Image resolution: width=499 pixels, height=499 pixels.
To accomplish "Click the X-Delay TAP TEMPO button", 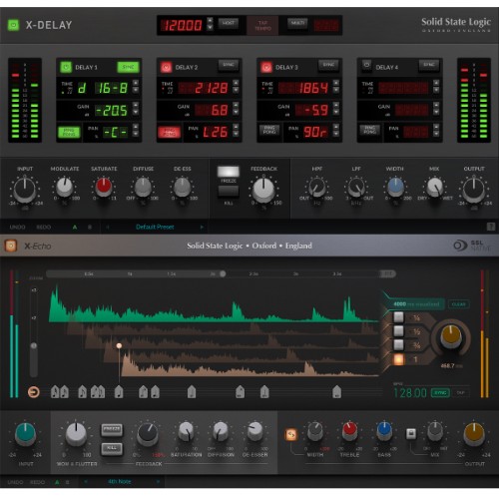I will [x=262, y=25].
